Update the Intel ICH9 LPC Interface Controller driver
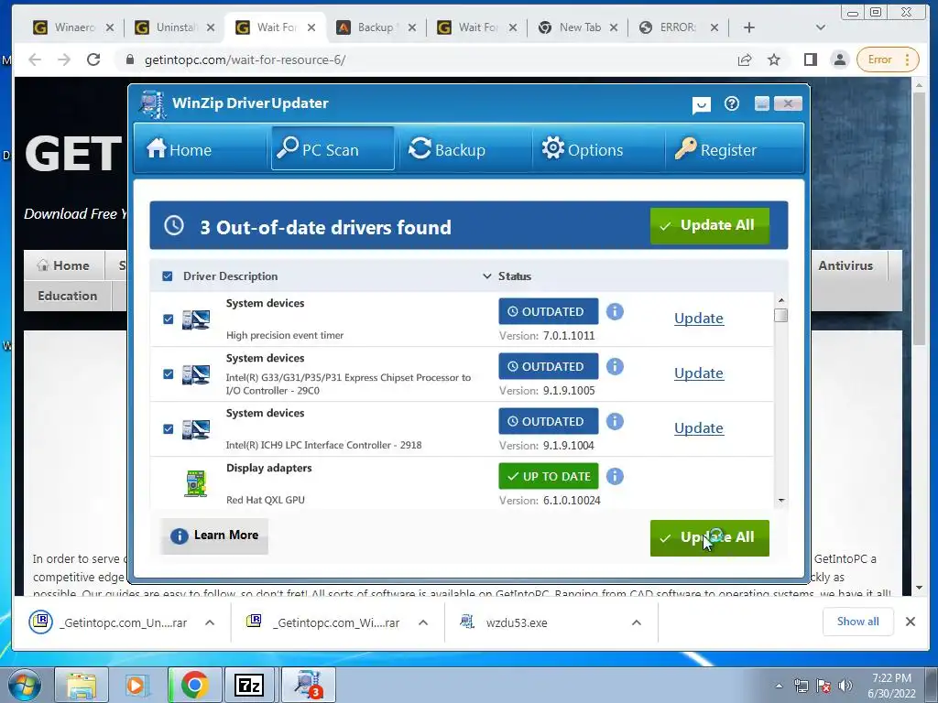 tap(699, 428)
